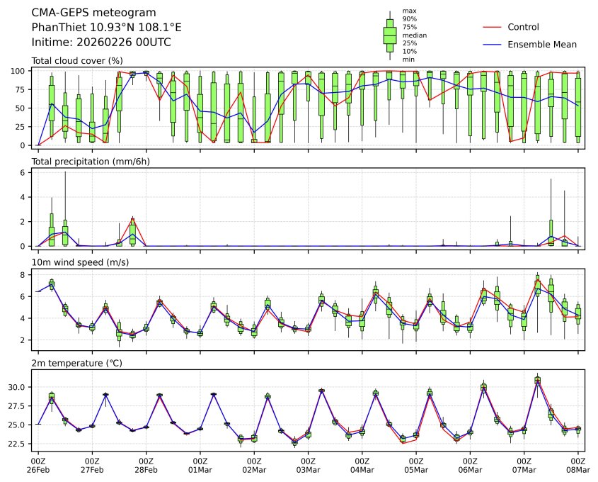This screenshot has height=482, width=598.
Task: Click the 00Z 01Mar time axis label
Action: click(200, 465)
